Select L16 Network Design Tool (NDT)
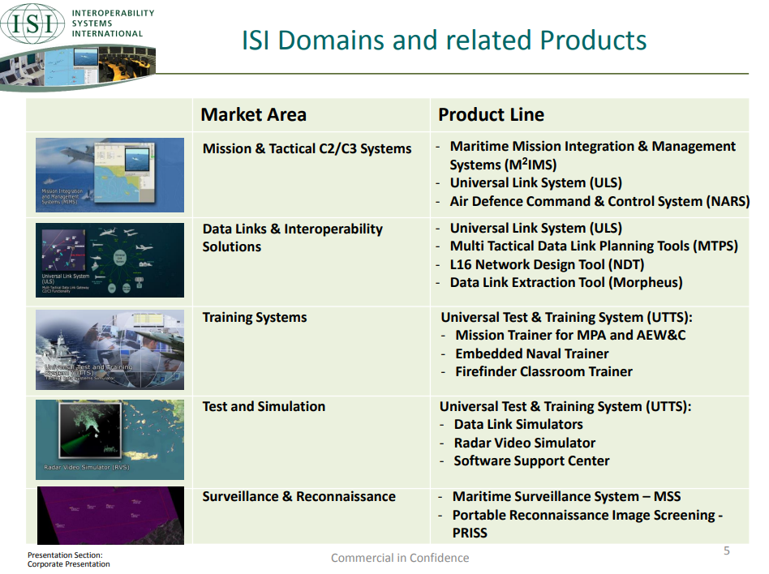The width and height of the screenshot is (769, 574). point(547,264)
